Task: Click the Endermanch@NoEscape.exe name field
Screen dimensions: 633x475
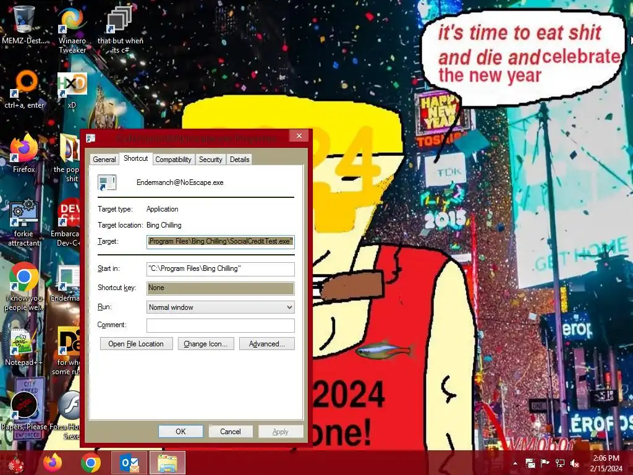Action: click(x=180, y=182)
